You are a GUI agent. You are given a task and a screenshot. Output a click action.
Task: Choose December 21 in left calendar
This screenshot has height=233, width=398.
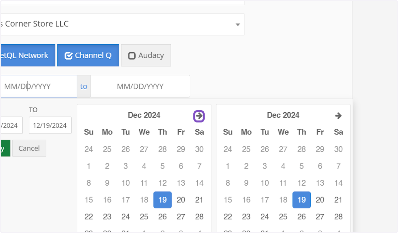199,200
